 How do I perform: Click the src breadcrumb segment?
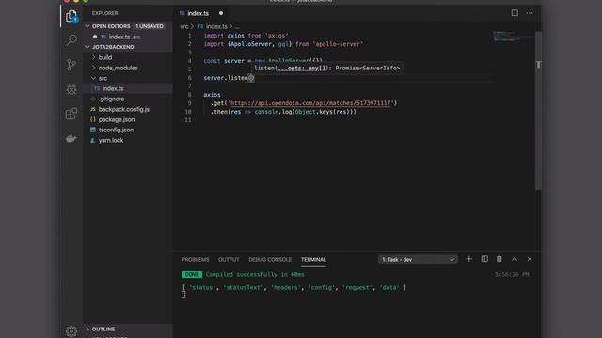click(184, 26)
